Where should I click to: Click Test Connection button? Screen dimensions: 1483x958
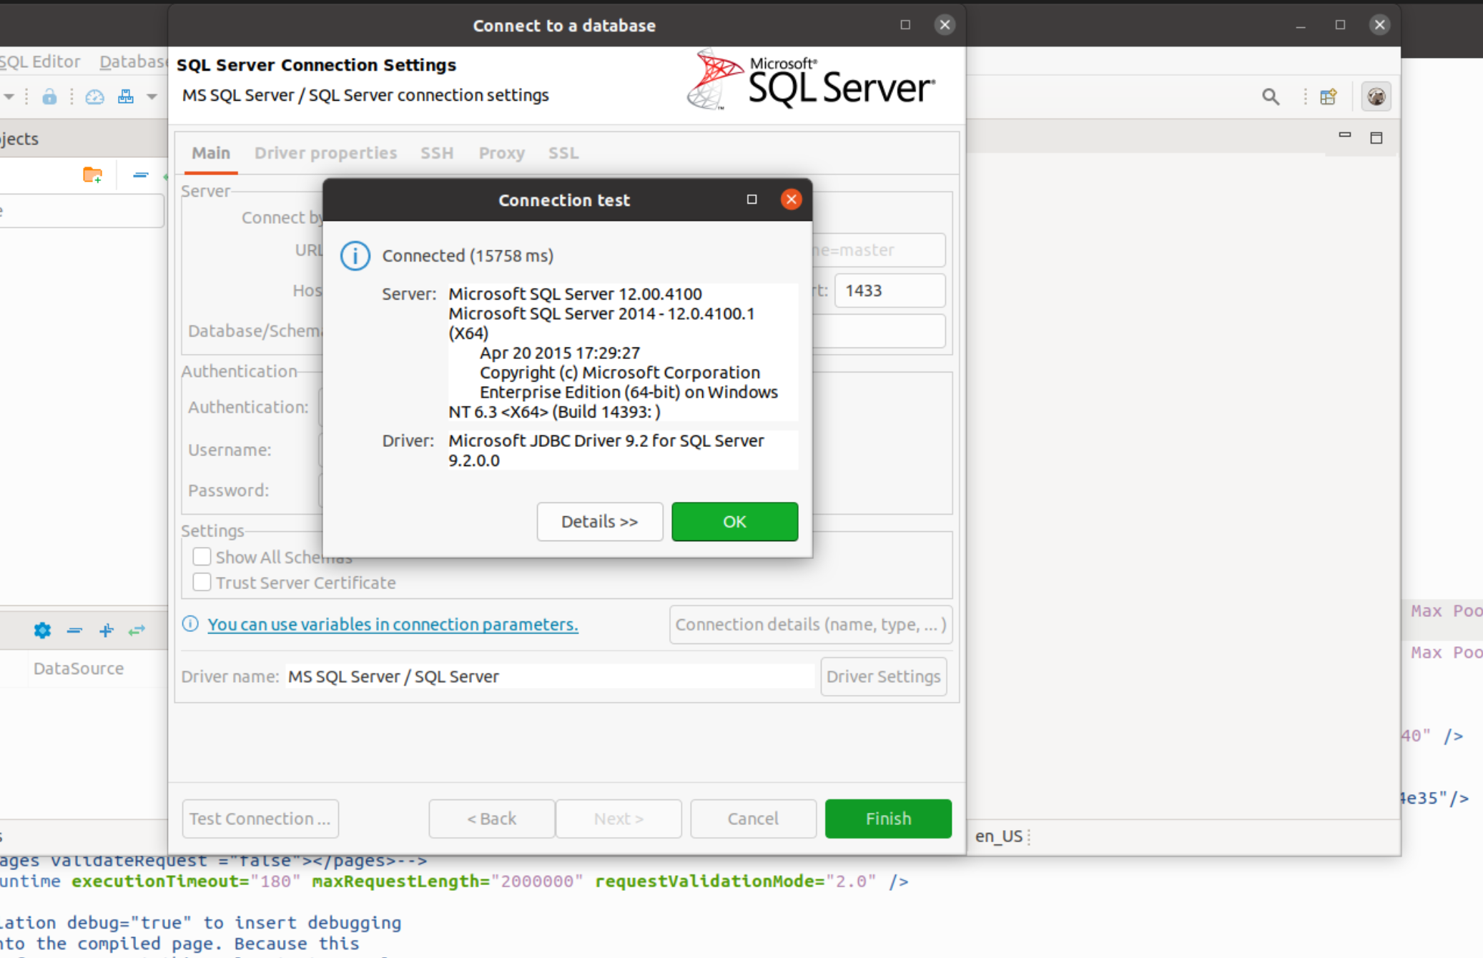[260, 819]
